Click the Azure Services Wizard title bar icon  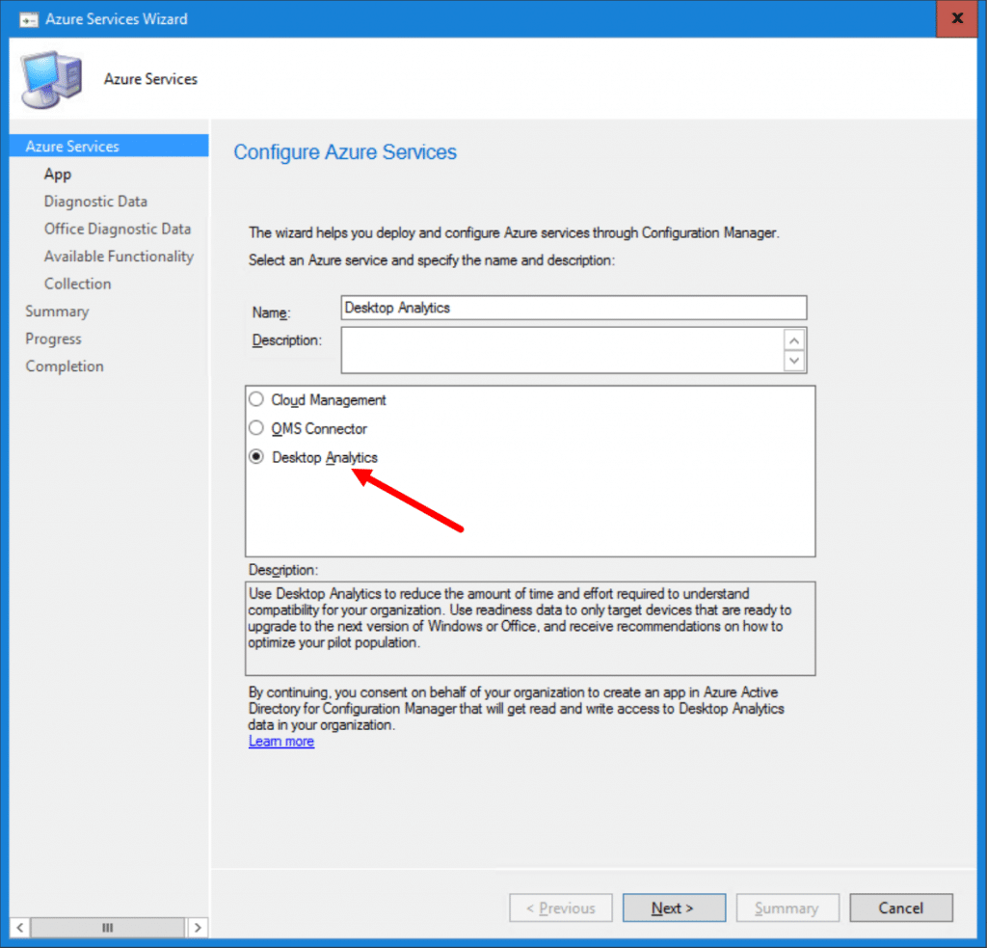click(x=28, y=18)
